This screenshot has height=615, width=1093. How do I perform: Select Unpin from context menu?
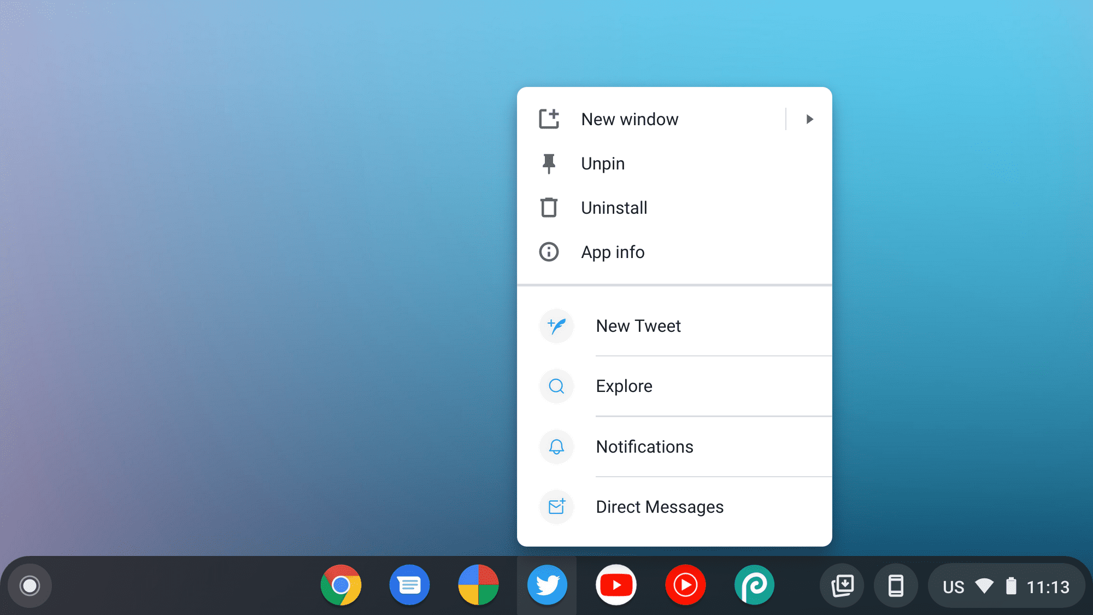(x=603, y=163)
